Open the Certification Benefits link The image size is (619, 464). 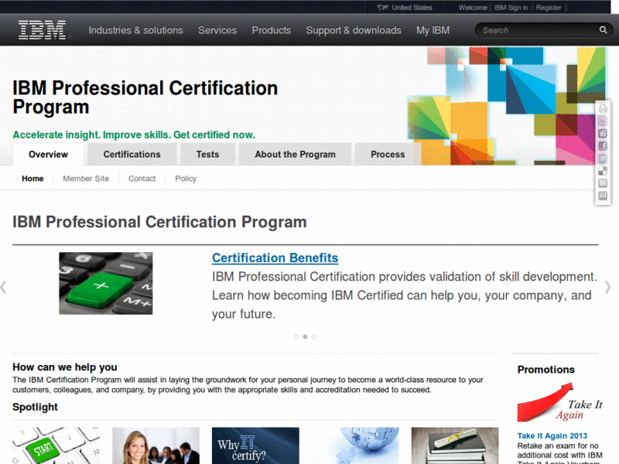click(x=275, y=258)
